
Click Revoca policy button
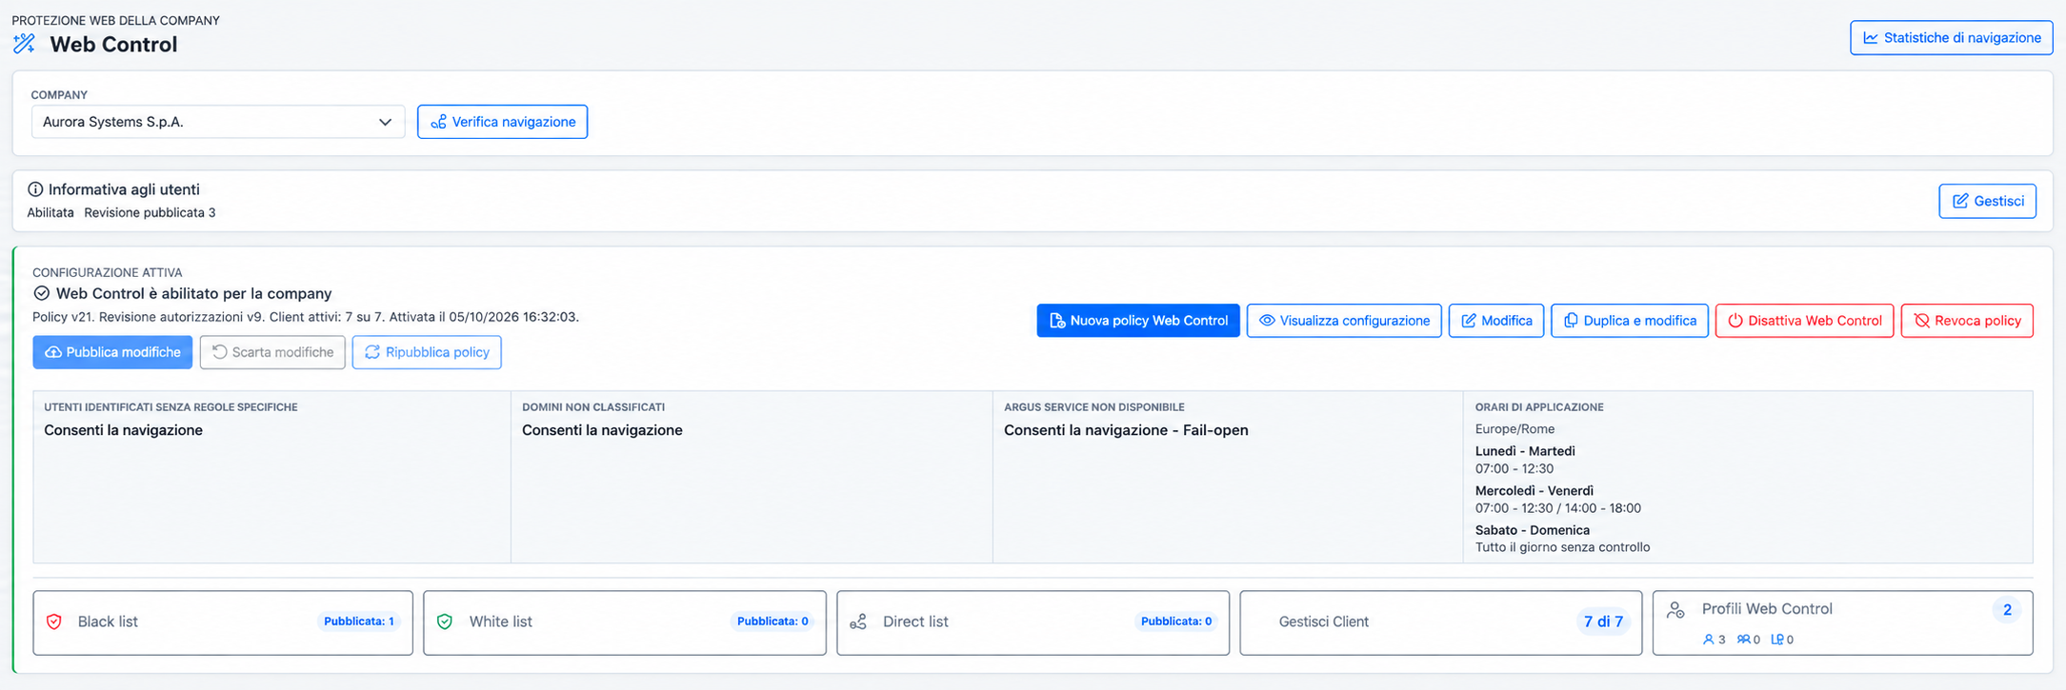[1967, 321]
